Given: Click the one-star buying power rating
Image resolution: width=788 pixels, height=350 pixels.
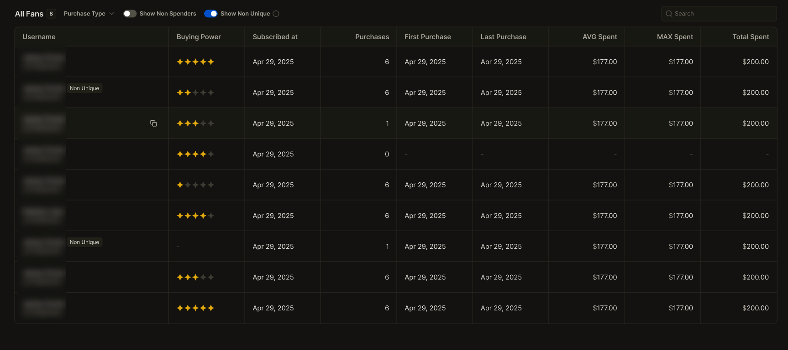Looking at the screenshot, I should coord(195,185).
